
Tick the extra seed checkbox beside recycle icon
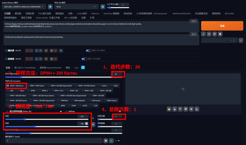116,141
